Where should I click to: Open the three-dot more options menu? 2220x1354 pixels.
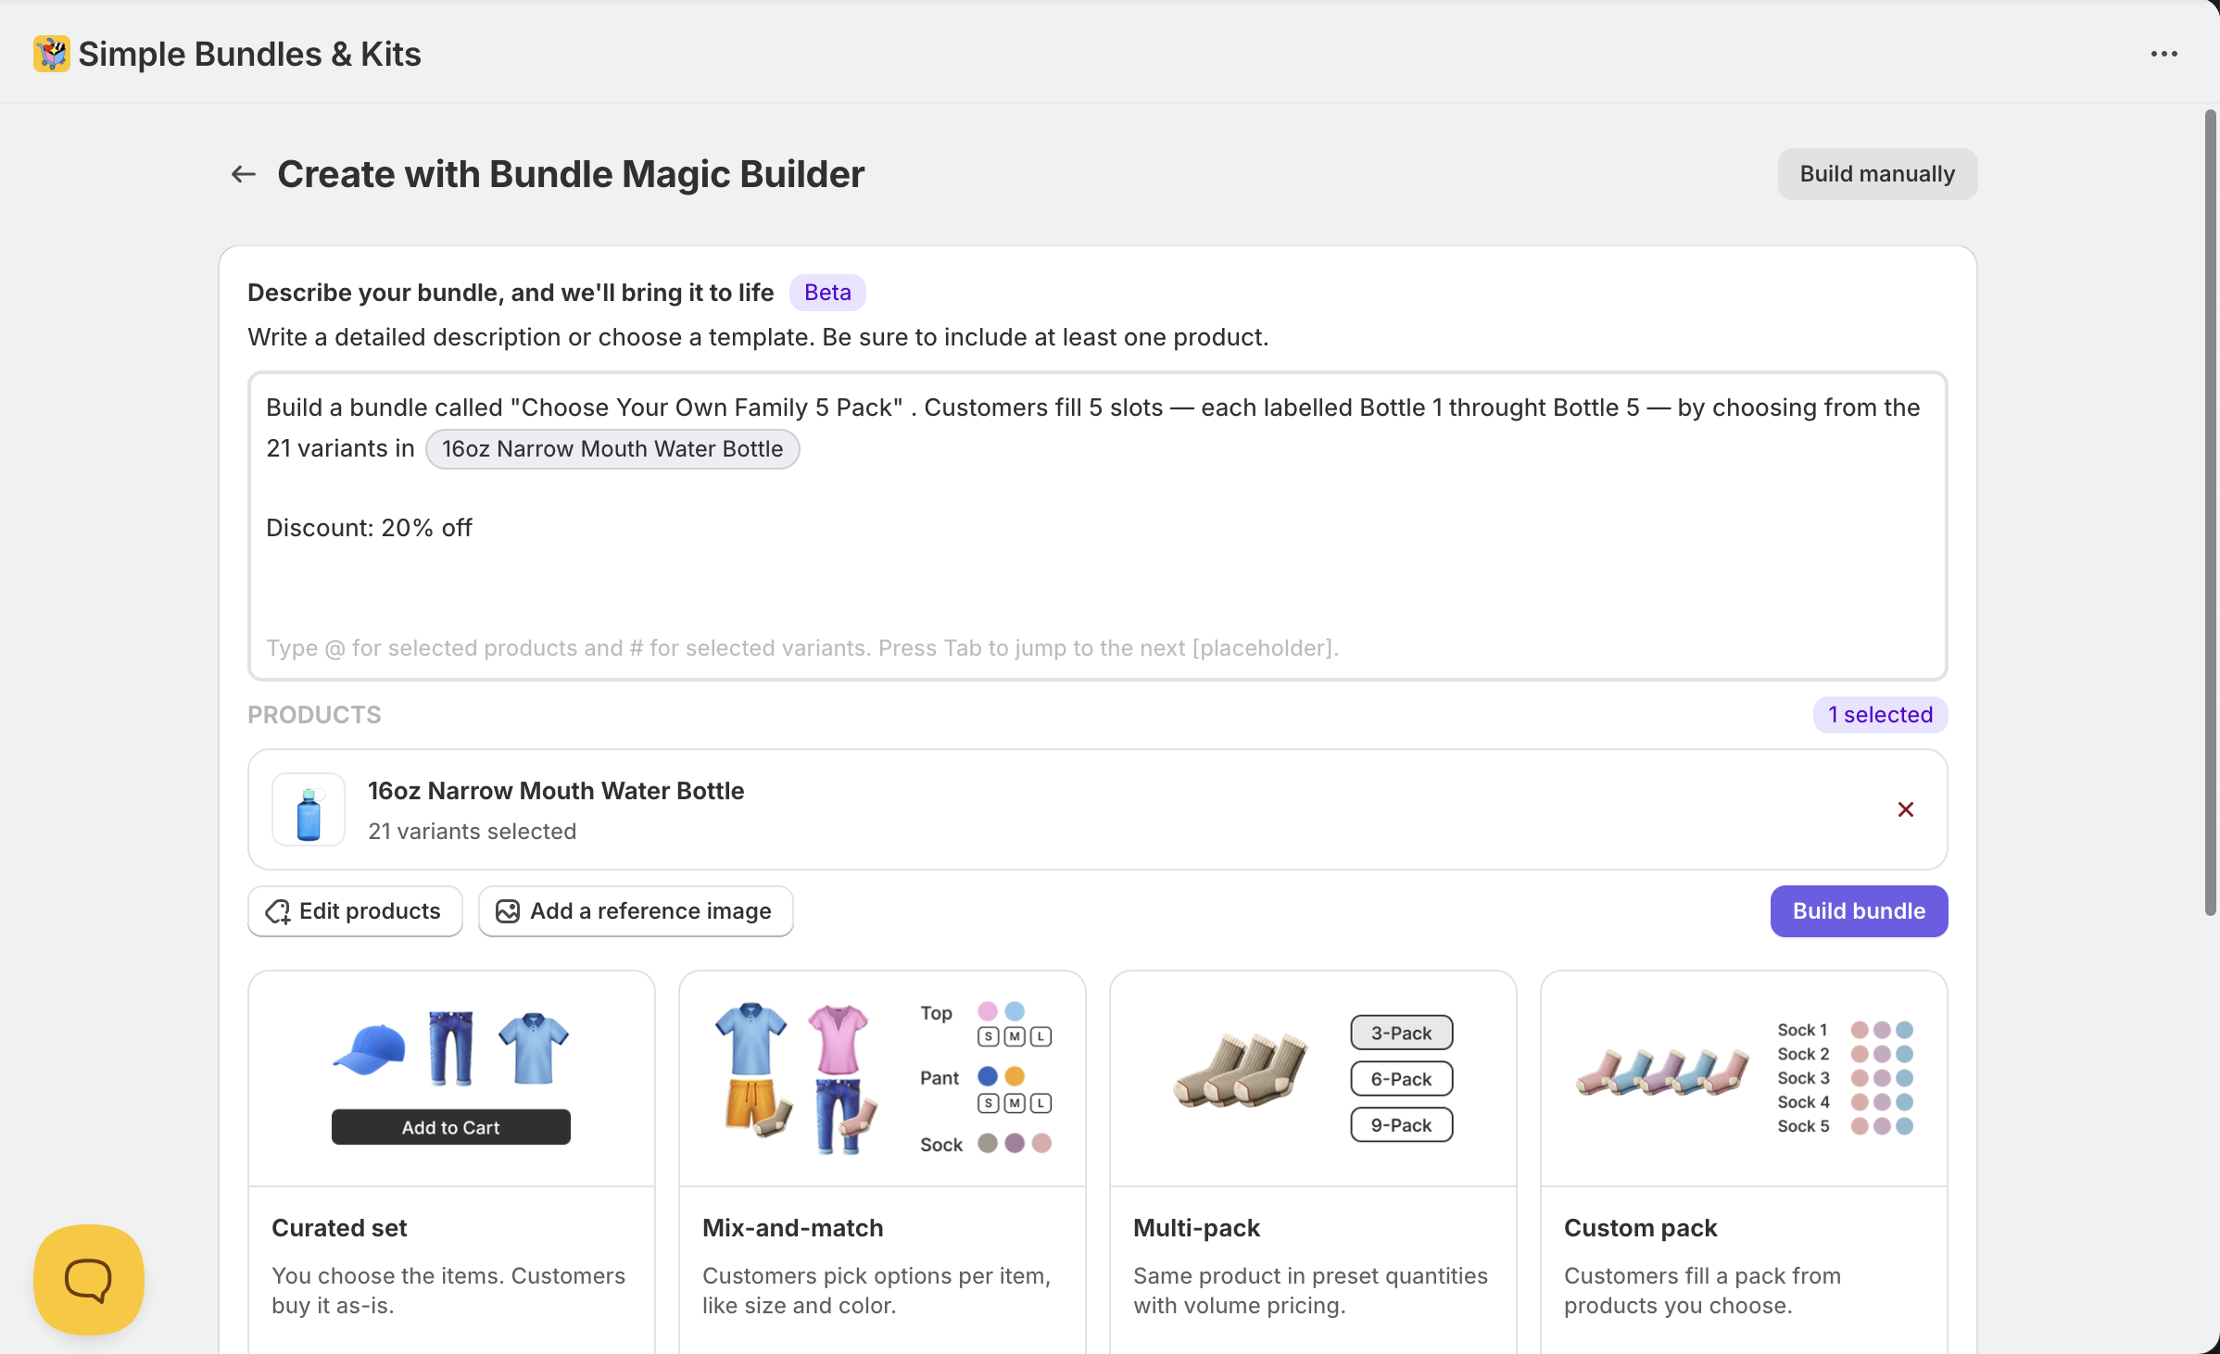2163,55
